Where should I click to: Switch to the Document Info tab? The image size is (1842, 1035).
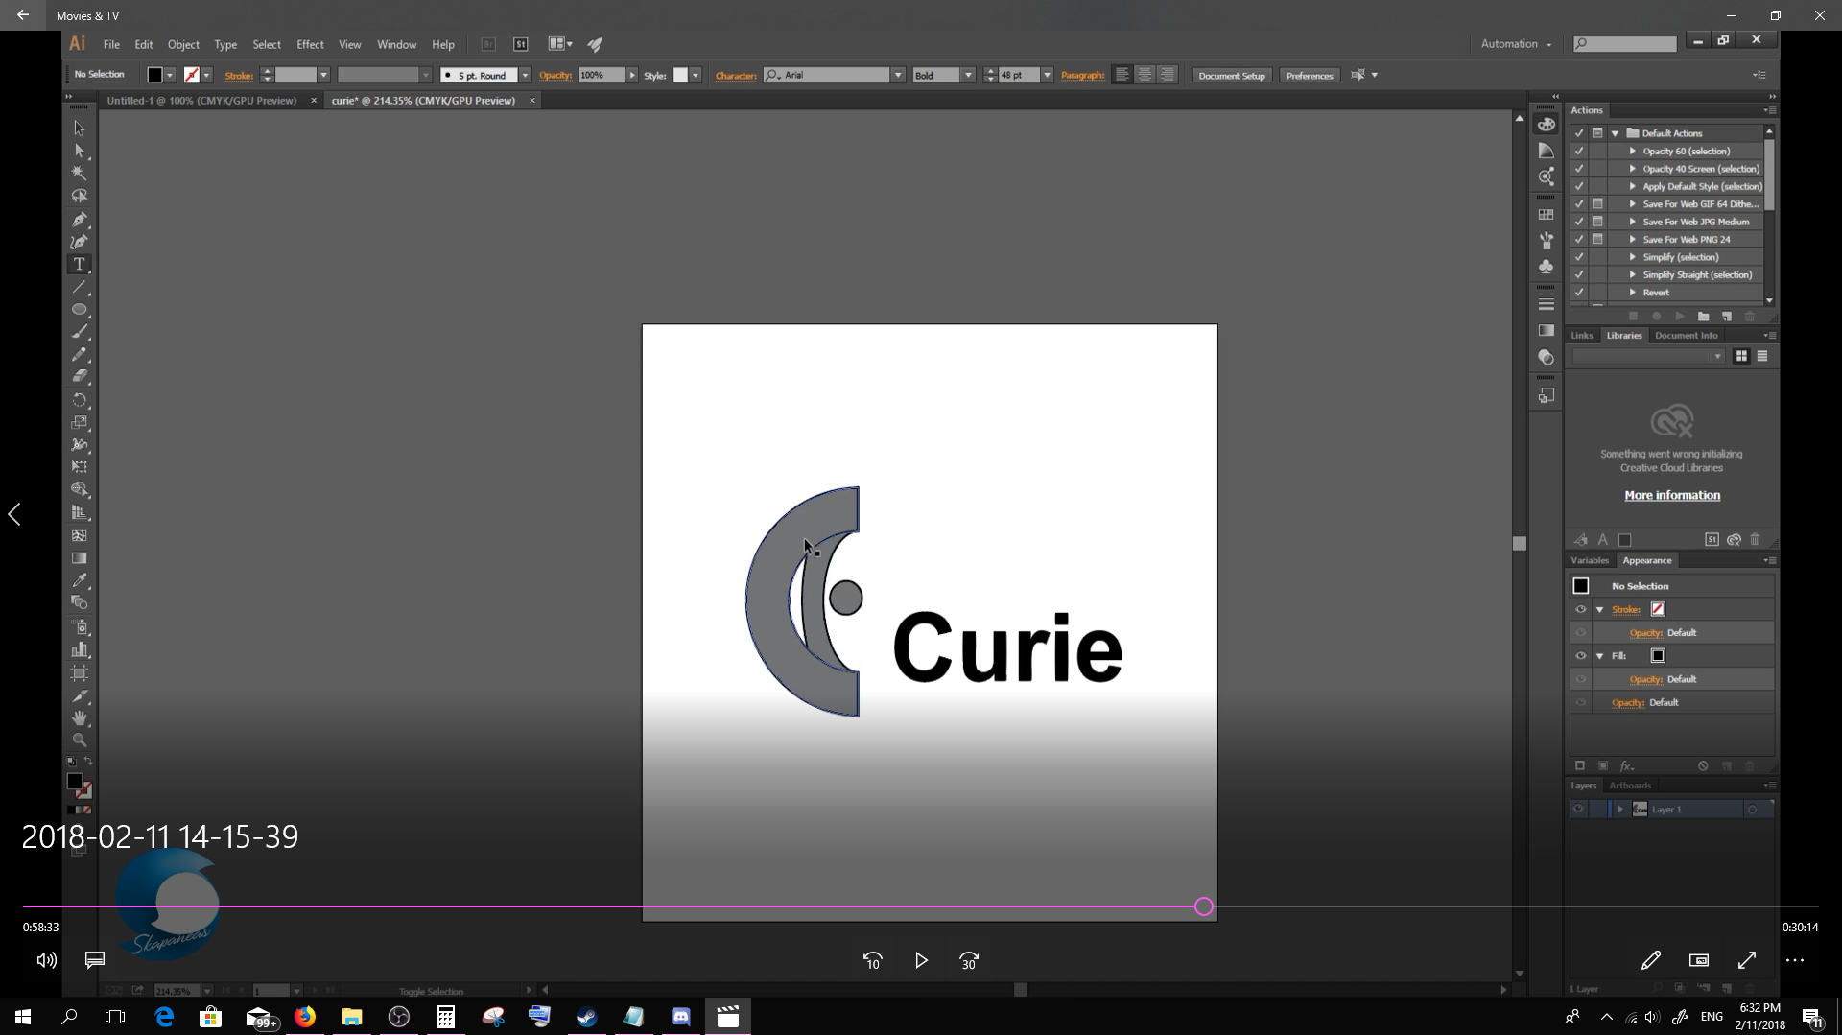coord(1686,336)
